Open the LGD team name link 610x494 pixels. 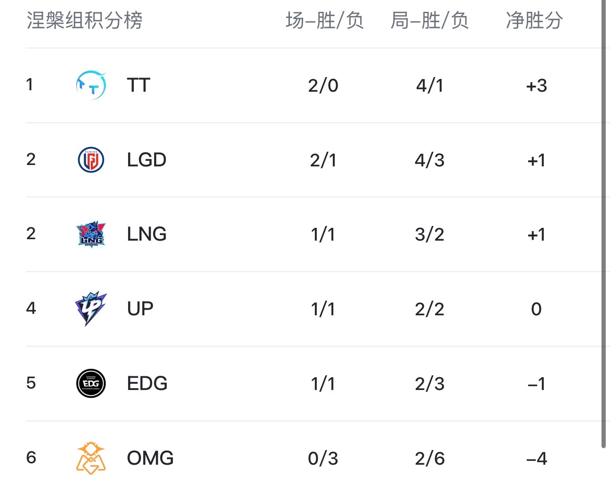pos(147,160)
